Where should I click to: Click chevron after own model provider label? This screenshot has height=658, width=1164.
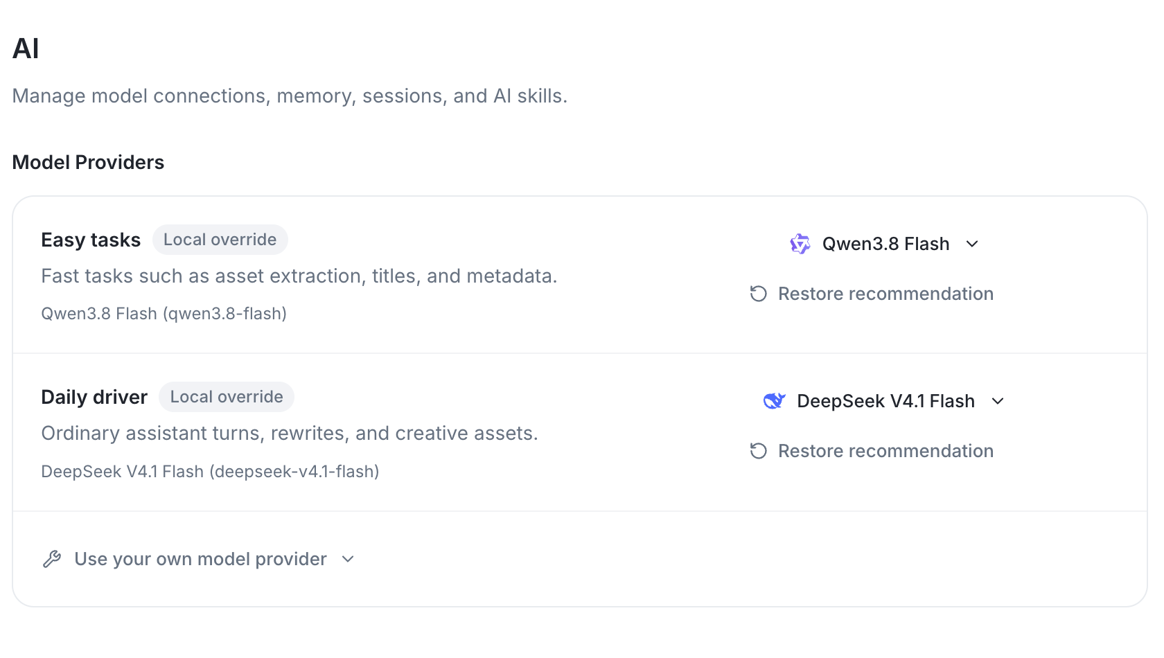pyautogui.click(x=348, y=559)
